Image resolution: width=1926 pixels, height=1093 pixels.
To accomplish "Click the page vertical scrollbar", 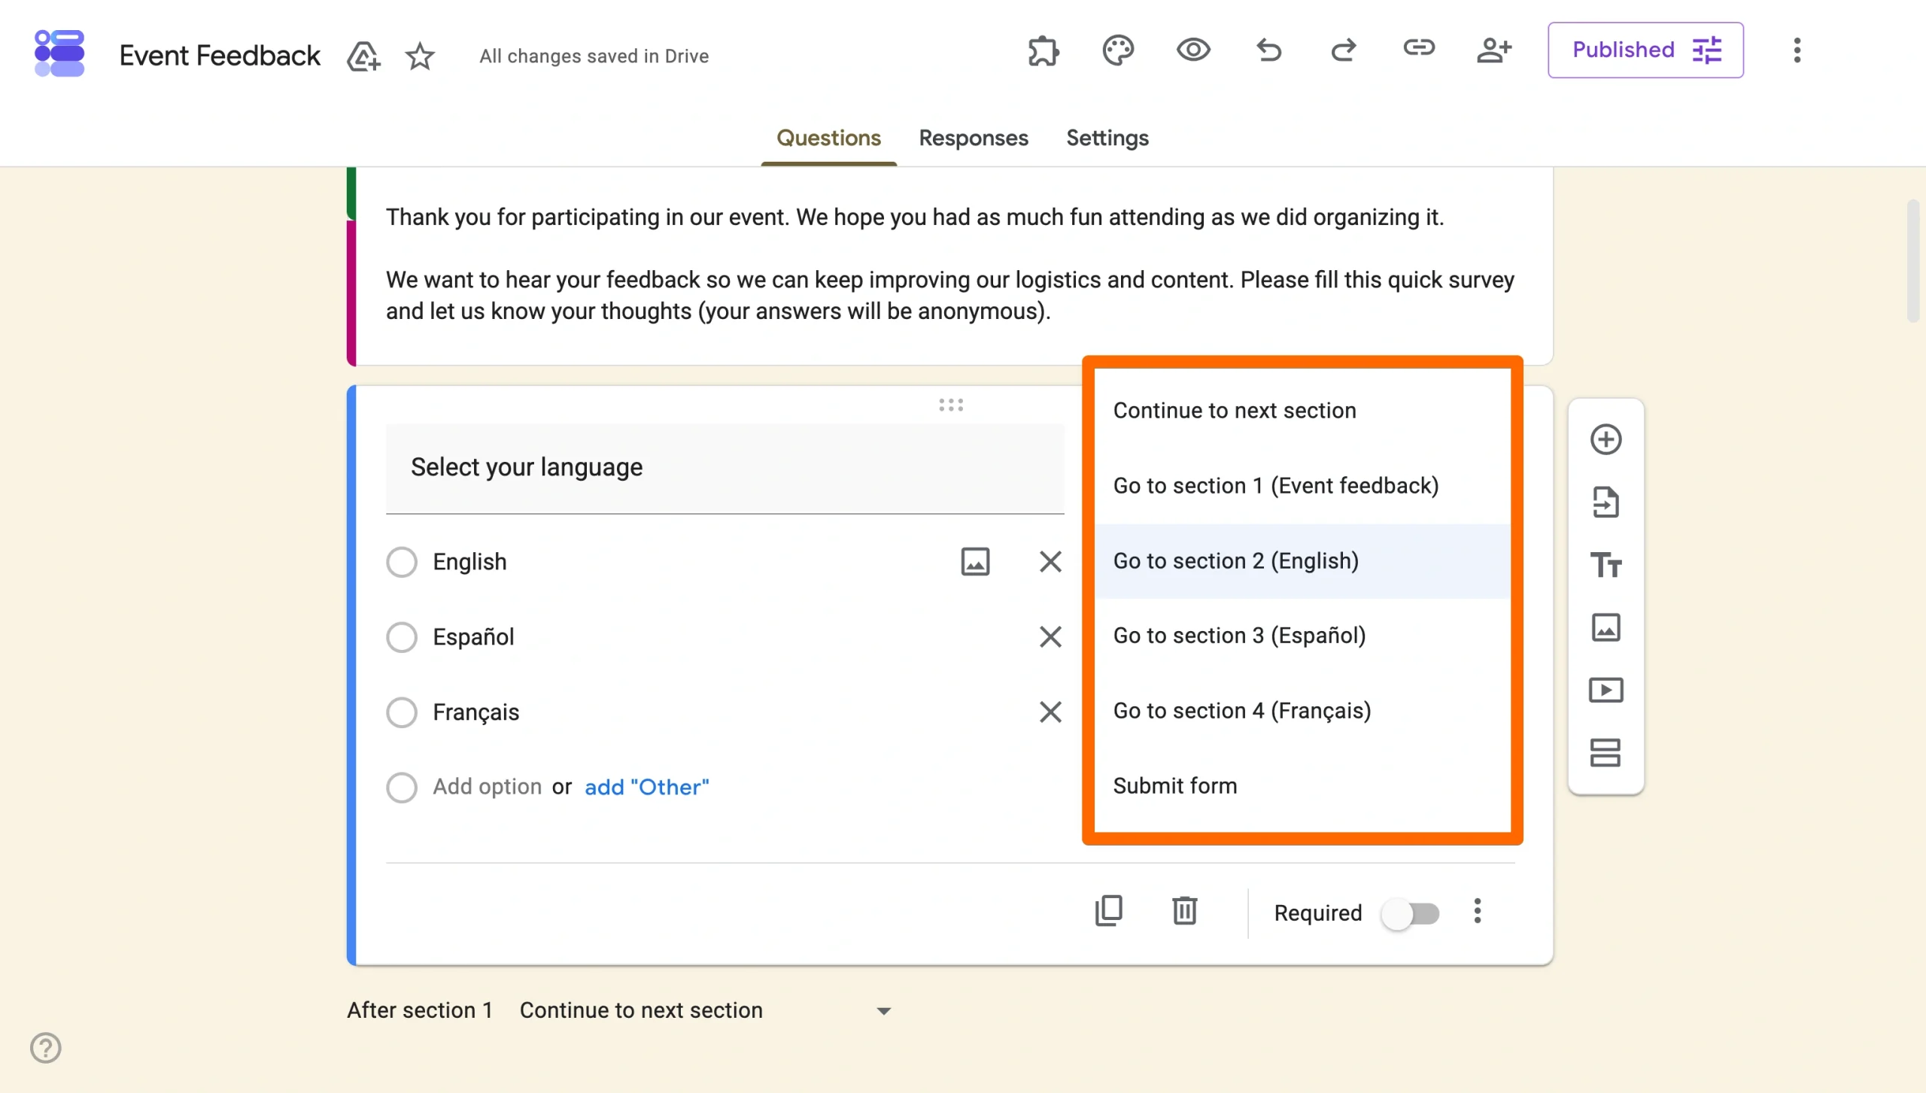I will (x=1912, y=260).
